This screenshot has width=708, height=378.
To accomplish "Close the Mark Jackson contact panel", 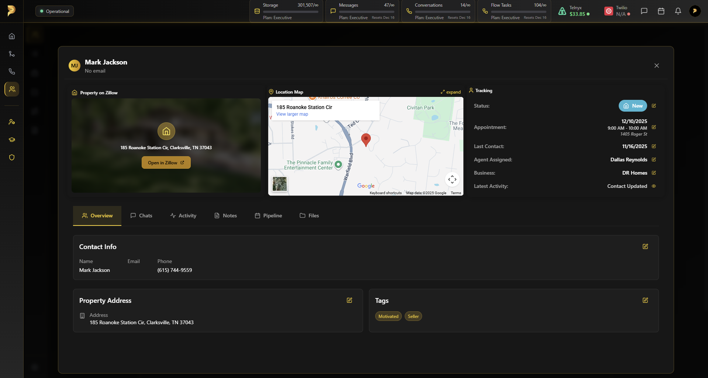I will [657, 66].
